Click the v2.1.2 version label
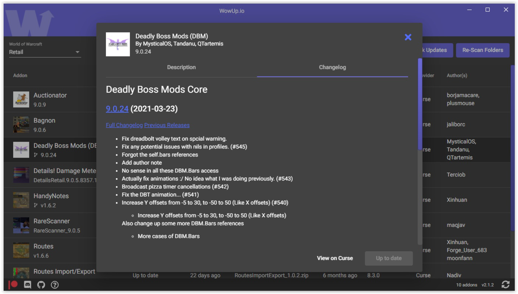This screenshot has width=518, height=294. pos(487,285)
